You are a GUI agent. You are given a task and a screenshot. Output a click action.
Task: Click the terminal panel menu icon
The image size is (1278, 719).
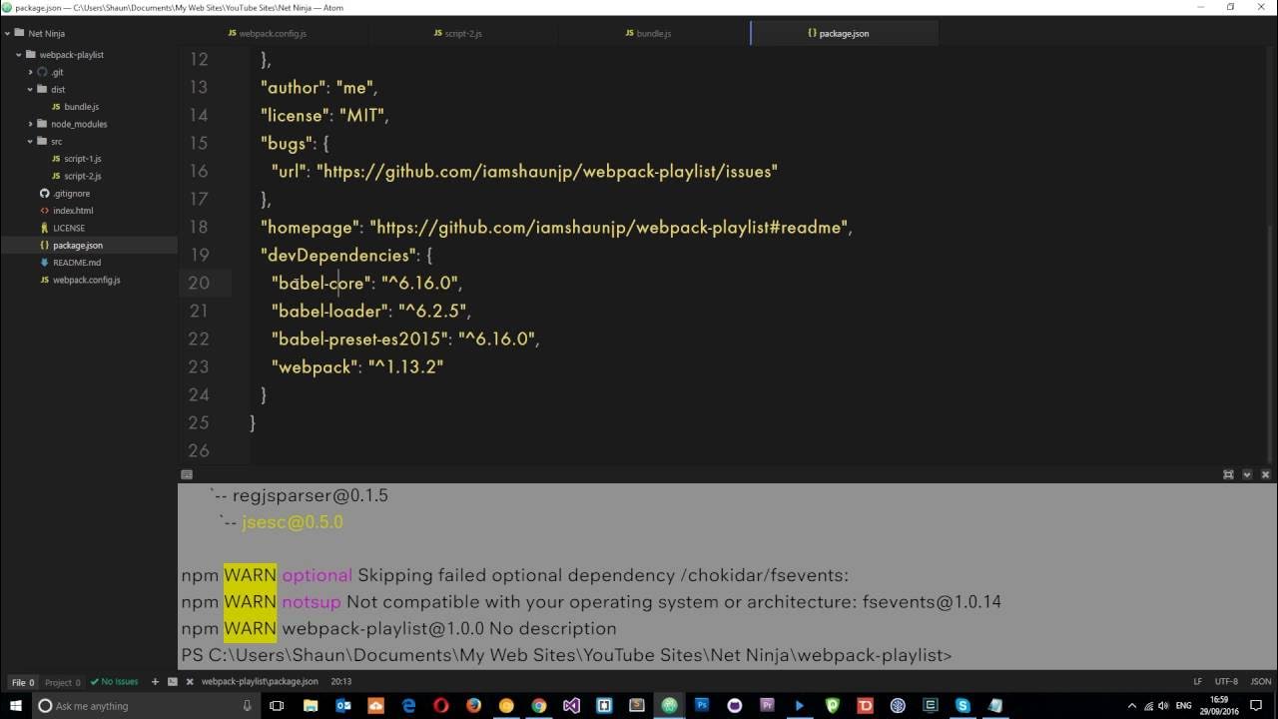tap(187, 474)
